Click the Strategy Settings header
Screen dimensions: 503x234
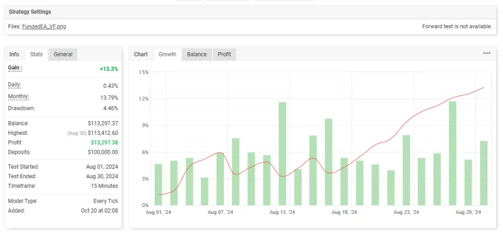(x=30, y=12)
